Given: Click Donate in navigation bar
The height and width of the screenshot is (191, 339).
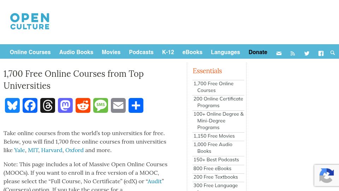Looking at the screenshot, I should coord(258,52).
